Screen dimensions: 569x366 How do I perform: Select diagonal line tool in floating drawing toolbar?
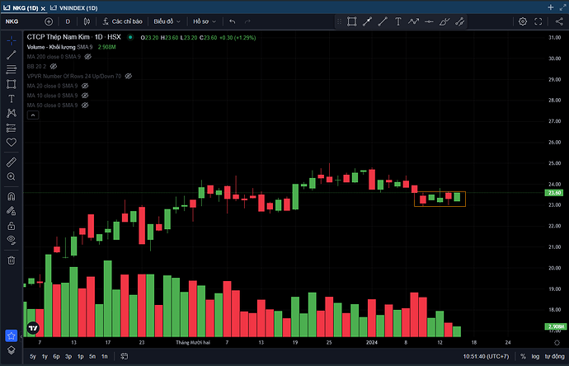pos(383,21)
